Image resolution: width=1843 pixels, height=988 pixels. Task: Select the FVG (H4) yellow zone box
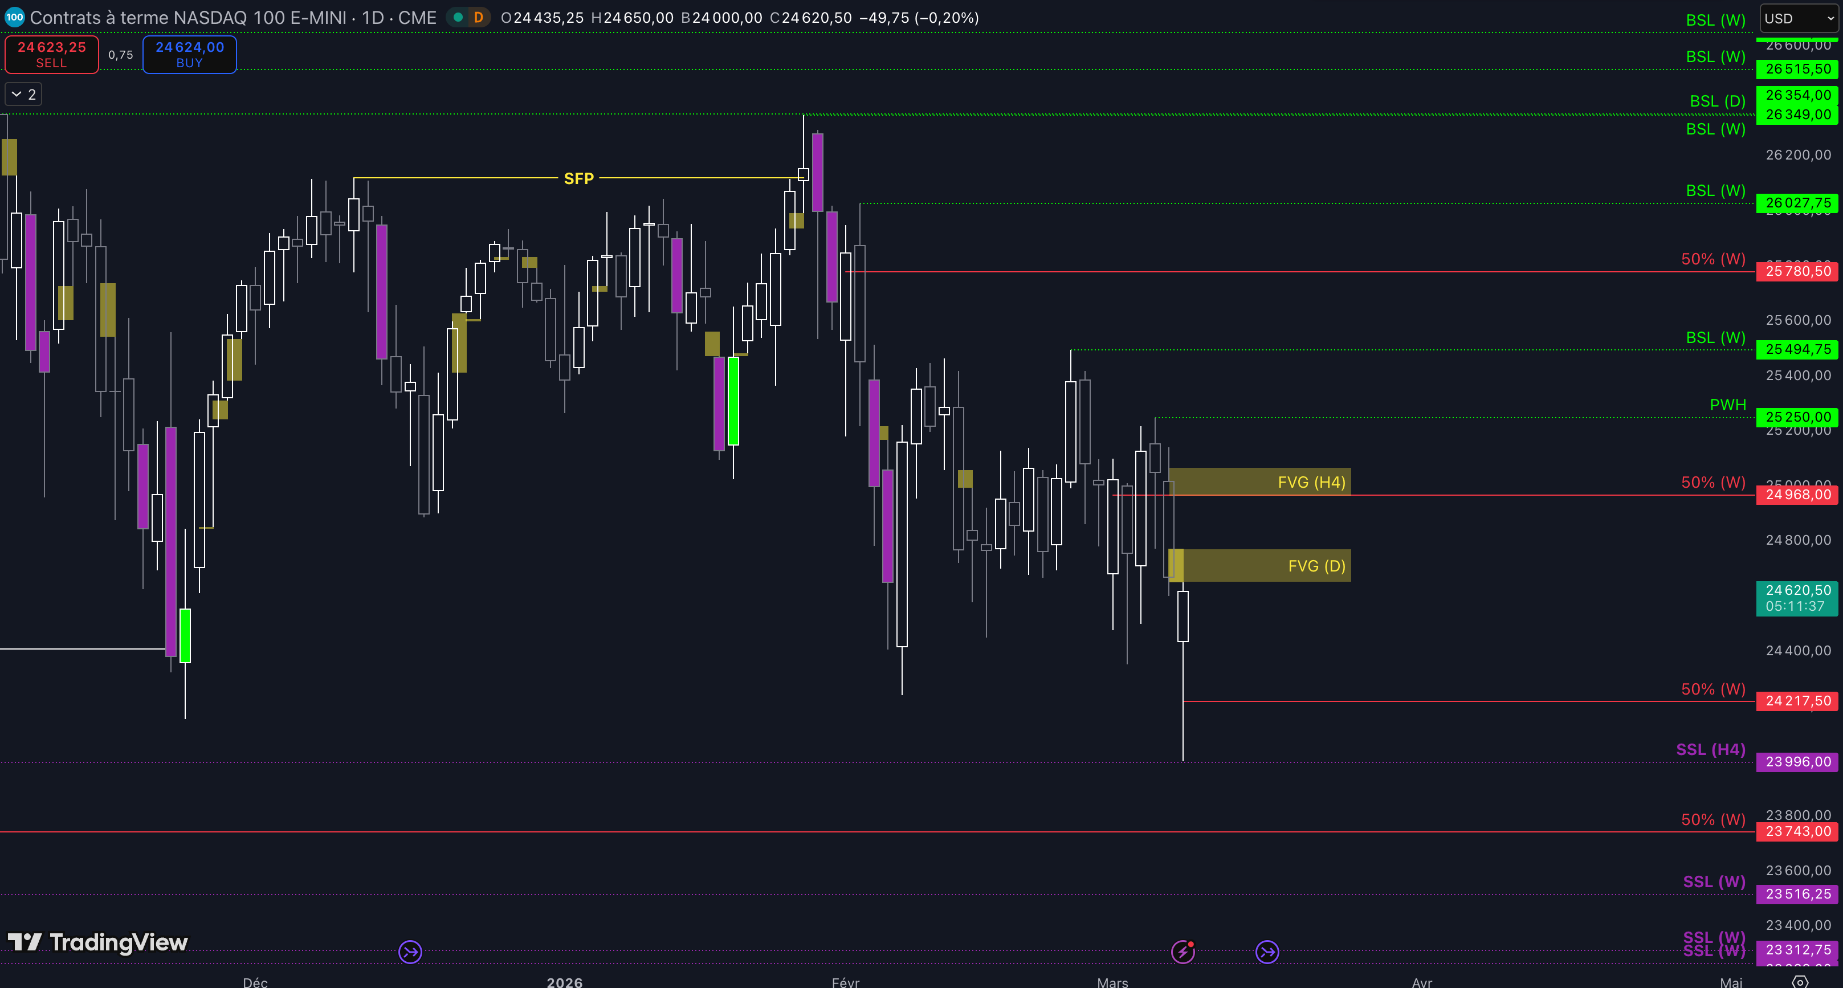1259,481
